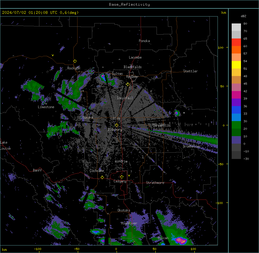
Task: Click the RedDeer city label
Action: [x=132, y=77]
